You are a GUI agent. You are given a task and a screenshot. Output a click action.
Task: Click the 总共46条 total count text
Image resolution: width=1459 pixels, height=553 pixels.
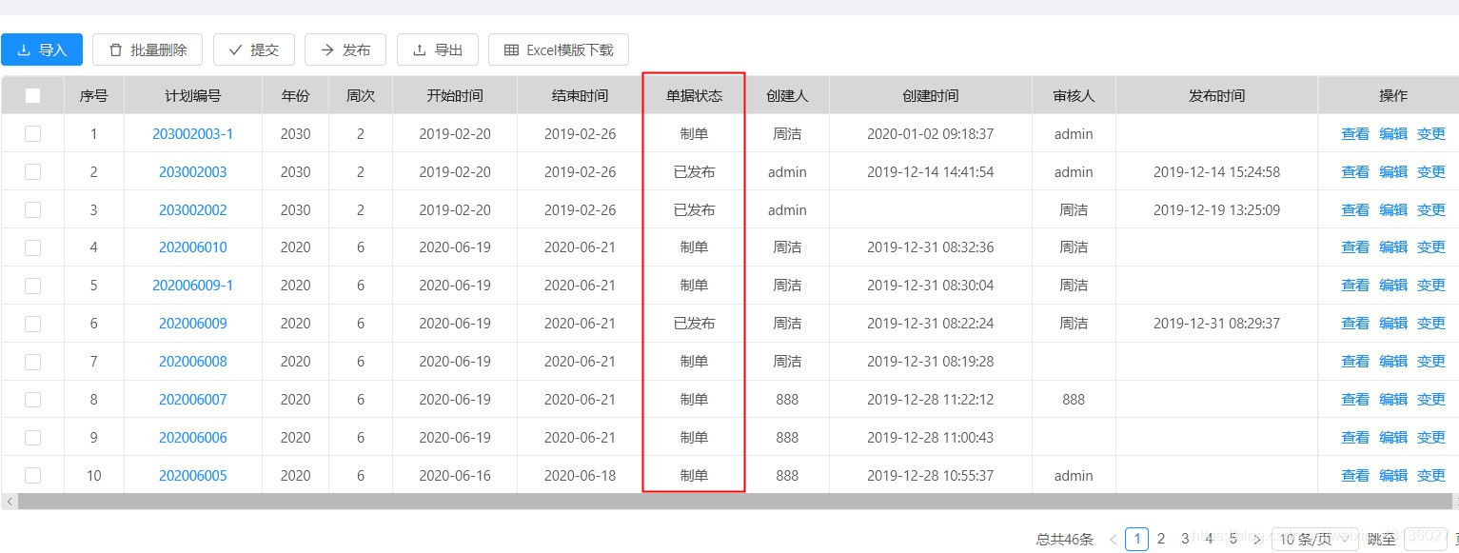pos(1065,540)
